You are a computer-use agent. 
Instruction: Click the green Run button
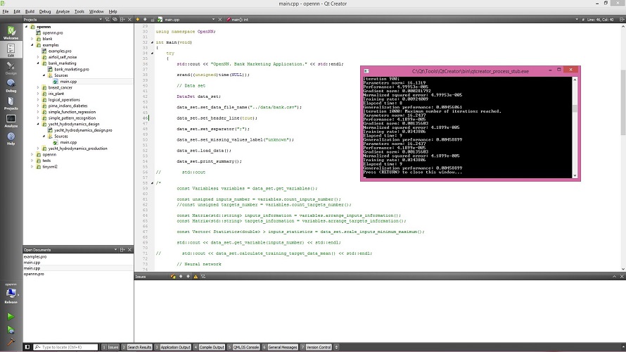tap(11, 317)
